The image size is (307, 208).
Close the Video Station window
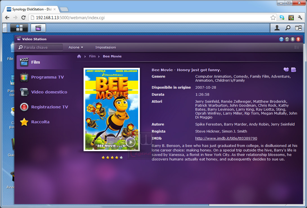pos(298,39)
